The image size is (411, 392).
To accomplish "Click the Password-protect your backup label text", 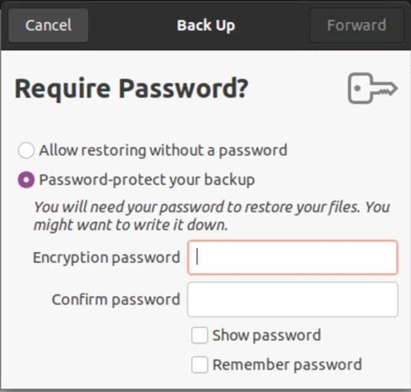I will coord(147,180).
